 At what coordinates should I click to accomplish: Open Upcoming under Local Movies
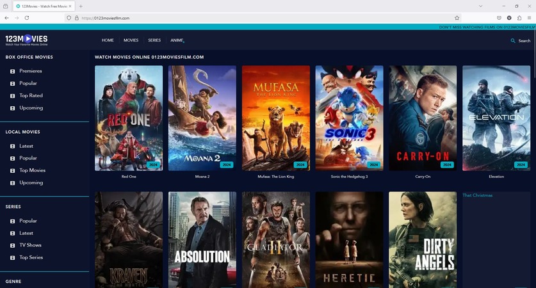(x=31, y=183)
